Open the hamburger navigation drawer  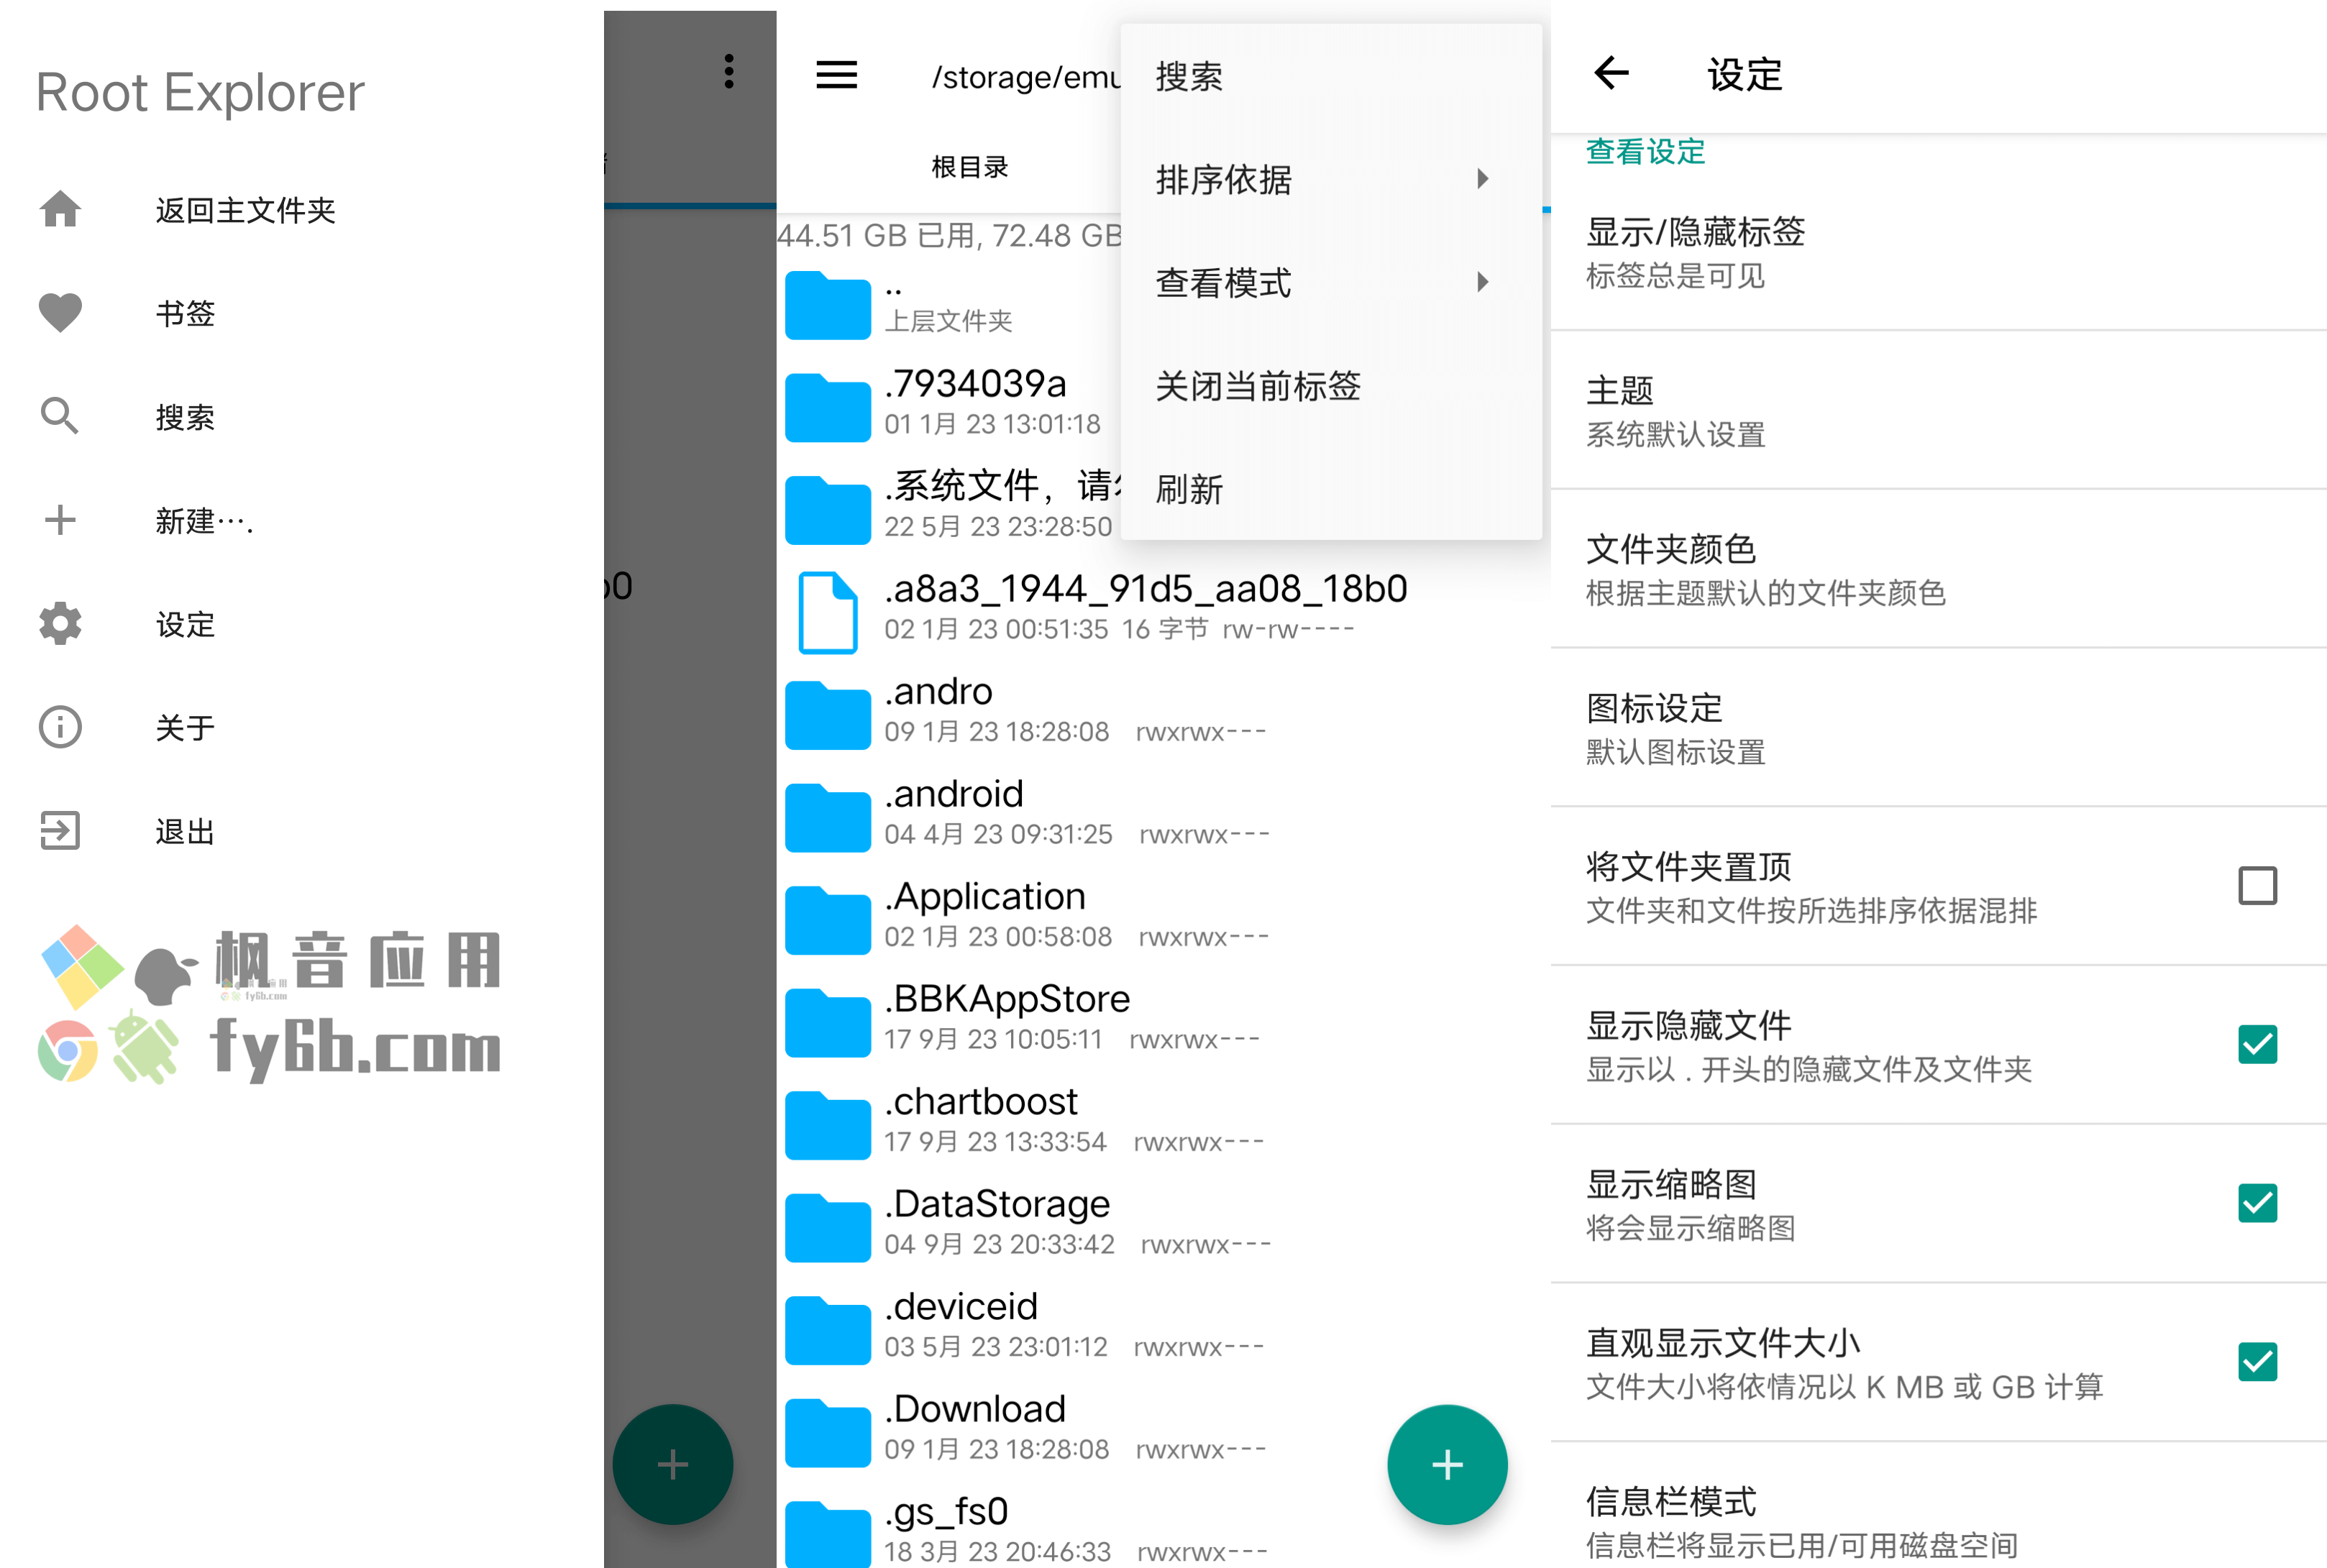pos(836,75)
